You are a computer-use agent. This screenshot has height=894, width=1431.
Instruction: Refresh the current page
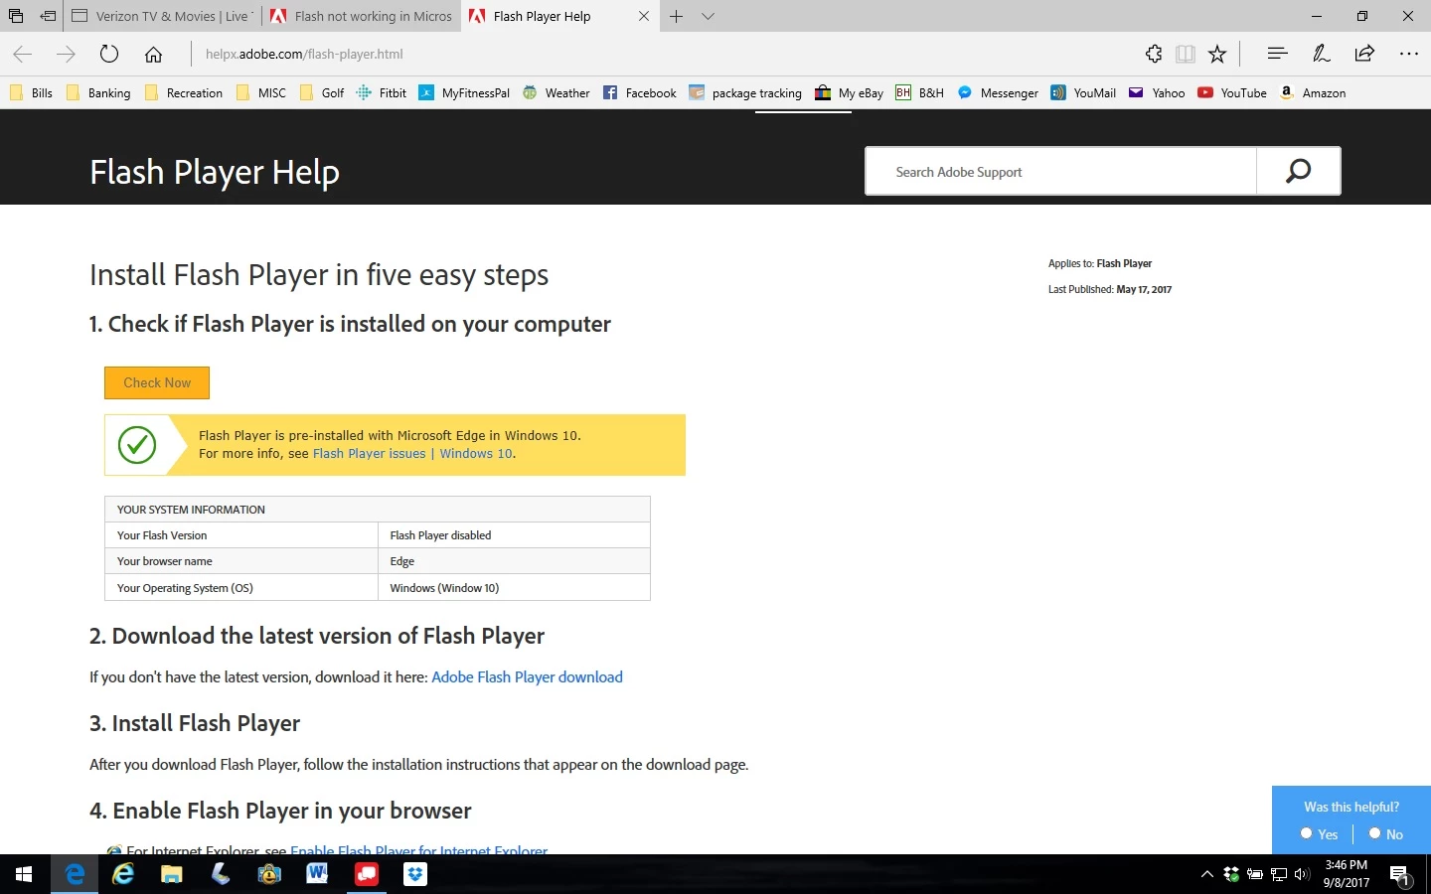click(109, 55)
